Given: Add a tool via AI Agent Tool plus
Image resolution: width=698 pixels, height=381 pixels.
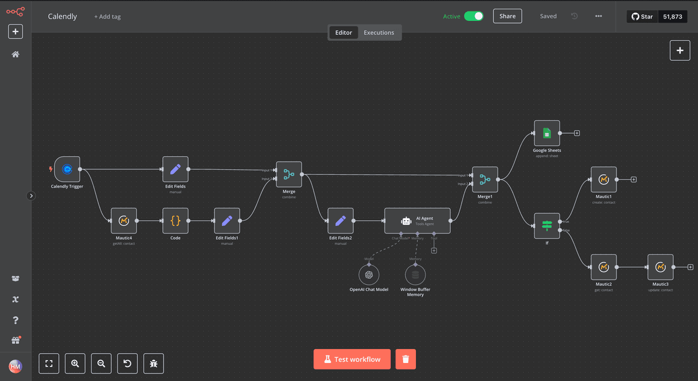Looking at the screenshot, I should click(x=434, y=250).
